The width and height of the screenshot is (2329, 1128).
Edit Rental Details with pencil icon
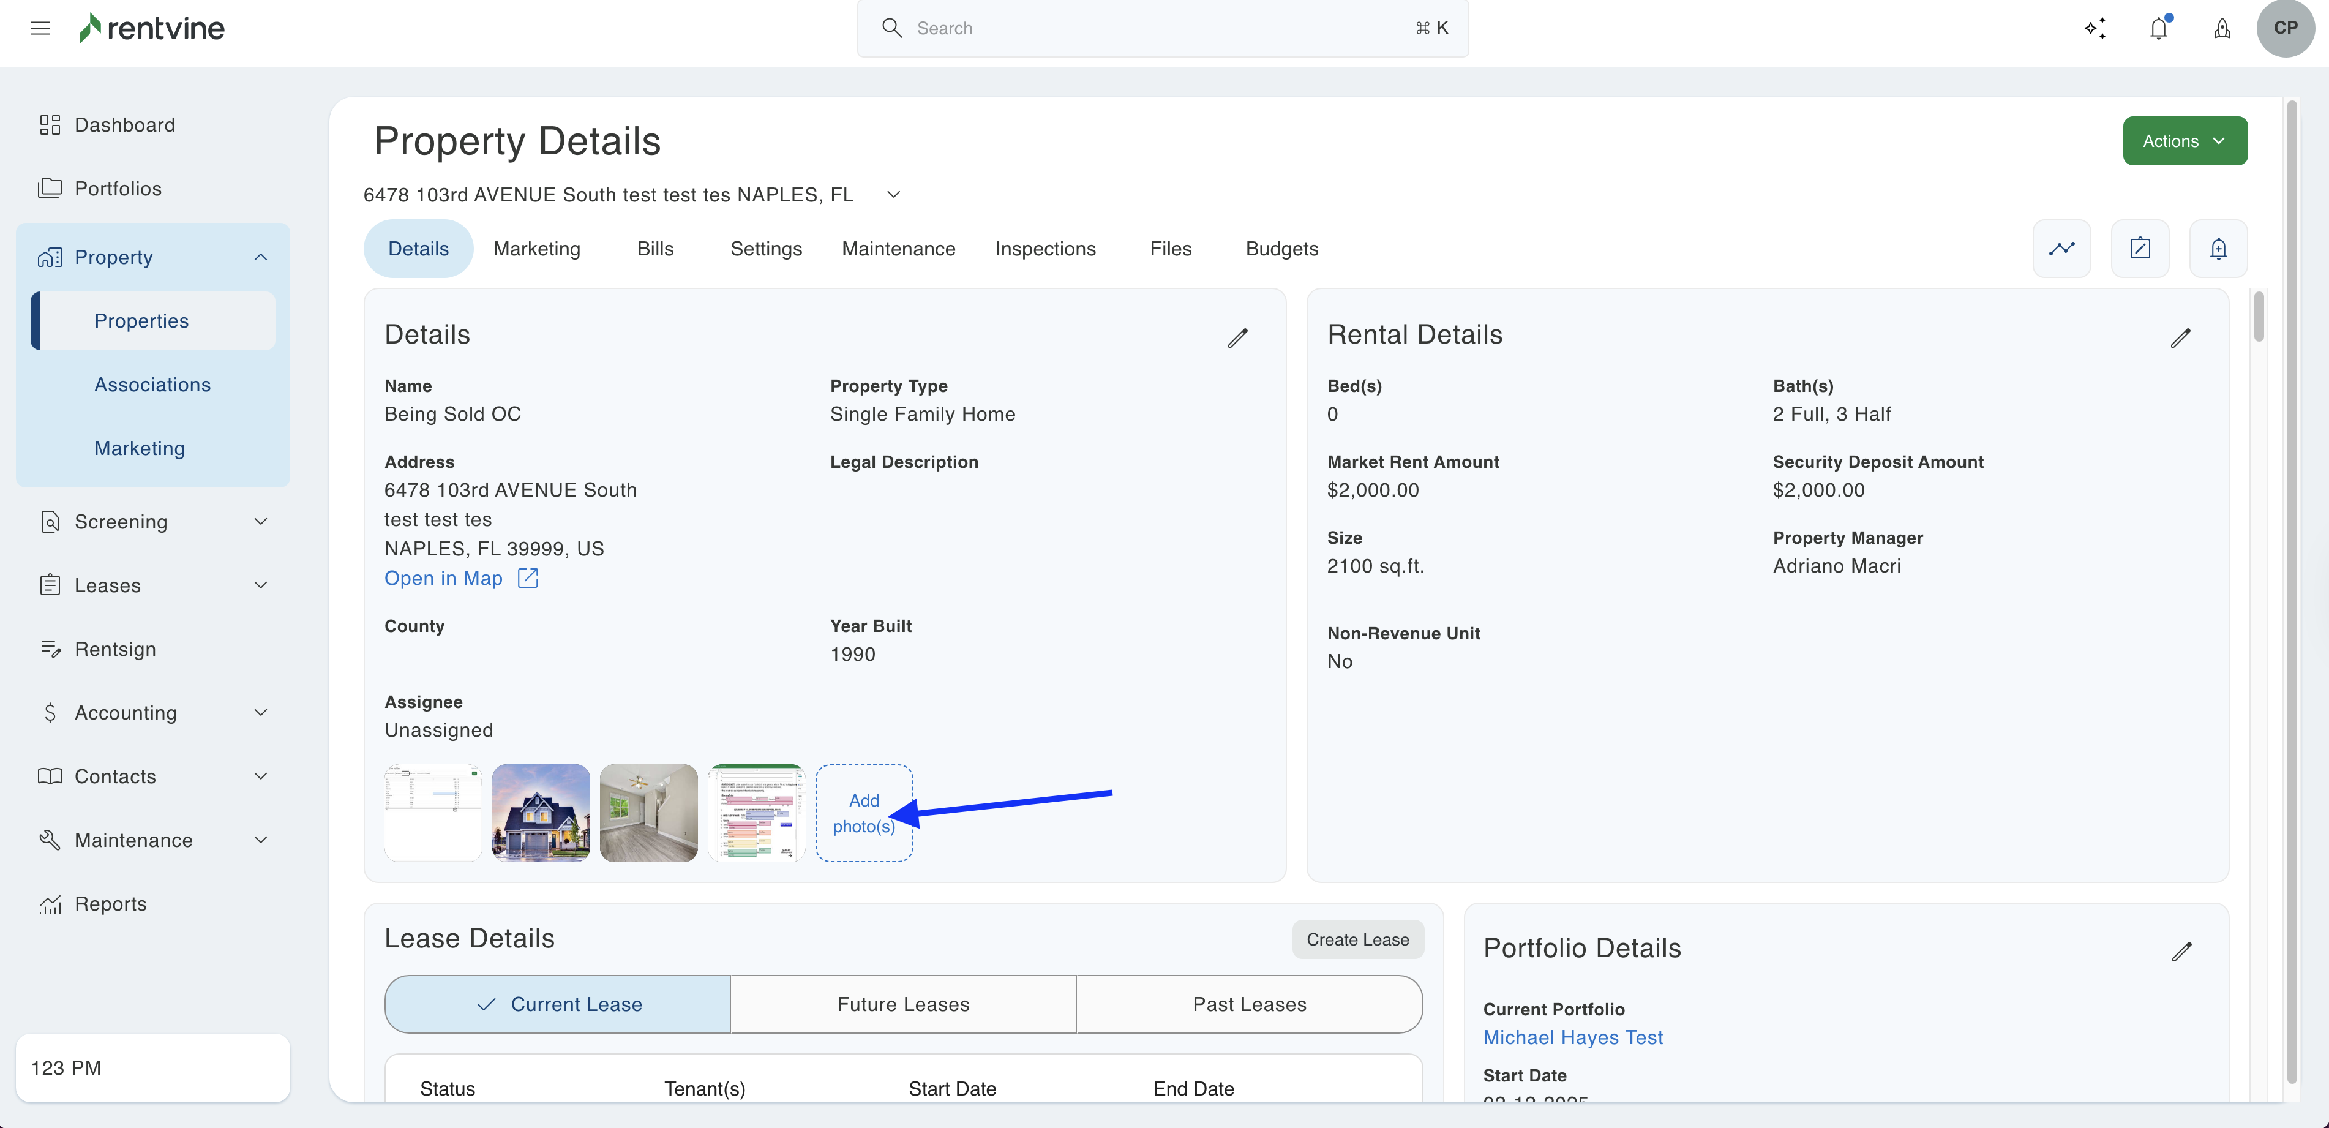(x=2180, y=337)
